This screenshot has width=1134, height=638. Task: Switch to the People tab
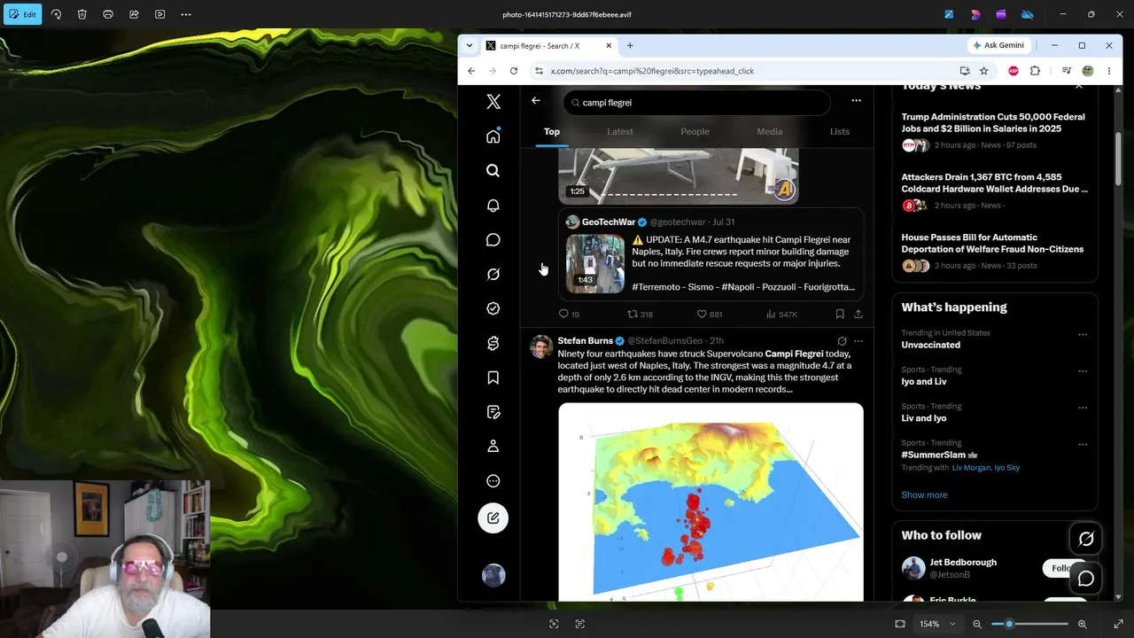coord(695,132)
